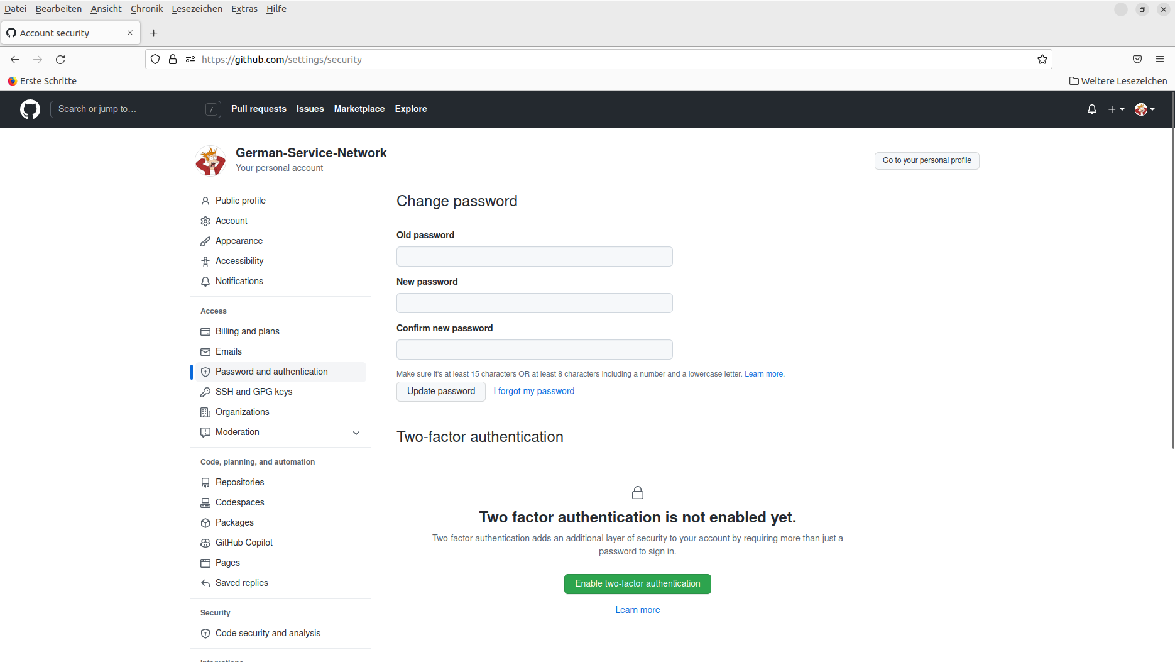Open Erste Schritte bookmark
This screenshot has height=662, width=1175.
tap(42, 81)
